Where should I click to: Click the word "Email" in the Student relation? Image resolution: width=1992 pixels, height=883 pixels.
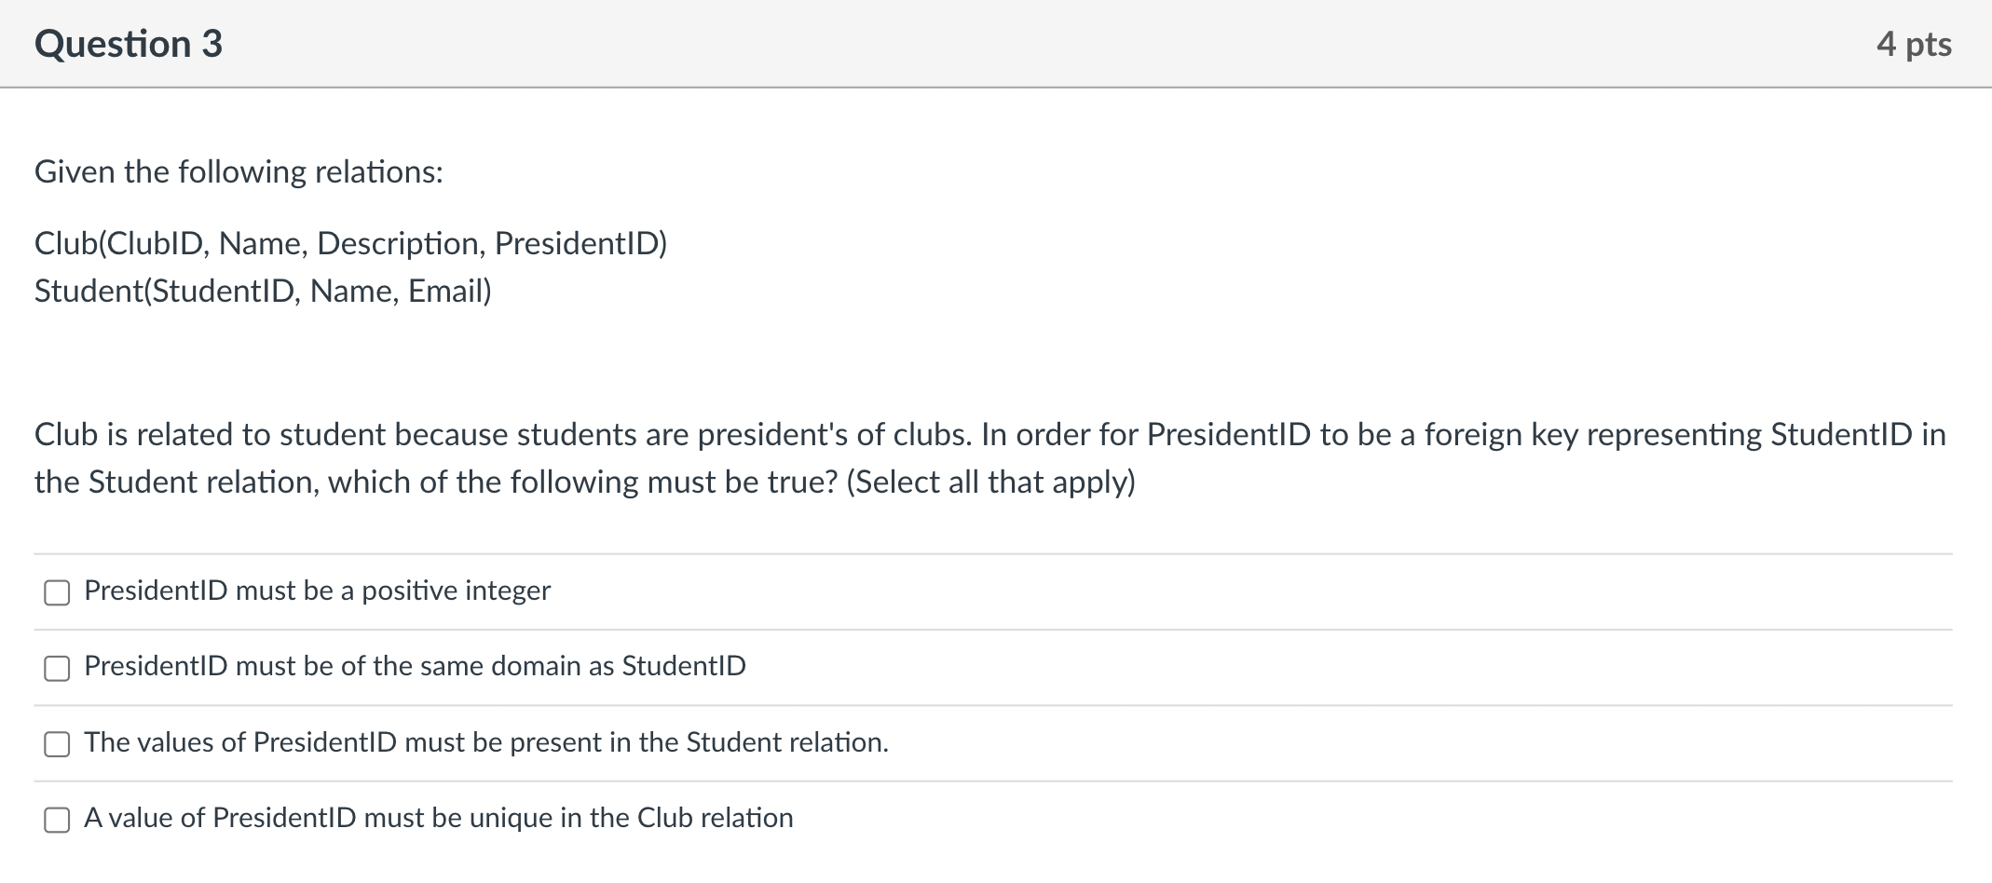(446, 292)
